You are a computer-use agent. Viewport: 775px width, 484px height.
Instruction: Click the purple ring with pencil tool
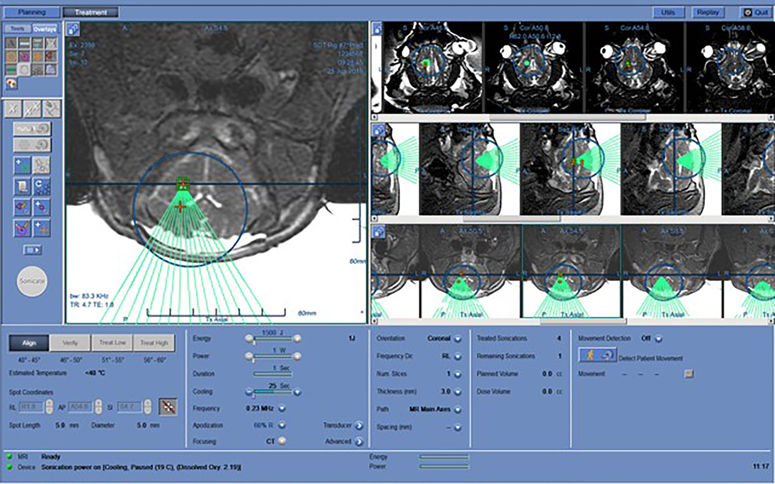22,228
